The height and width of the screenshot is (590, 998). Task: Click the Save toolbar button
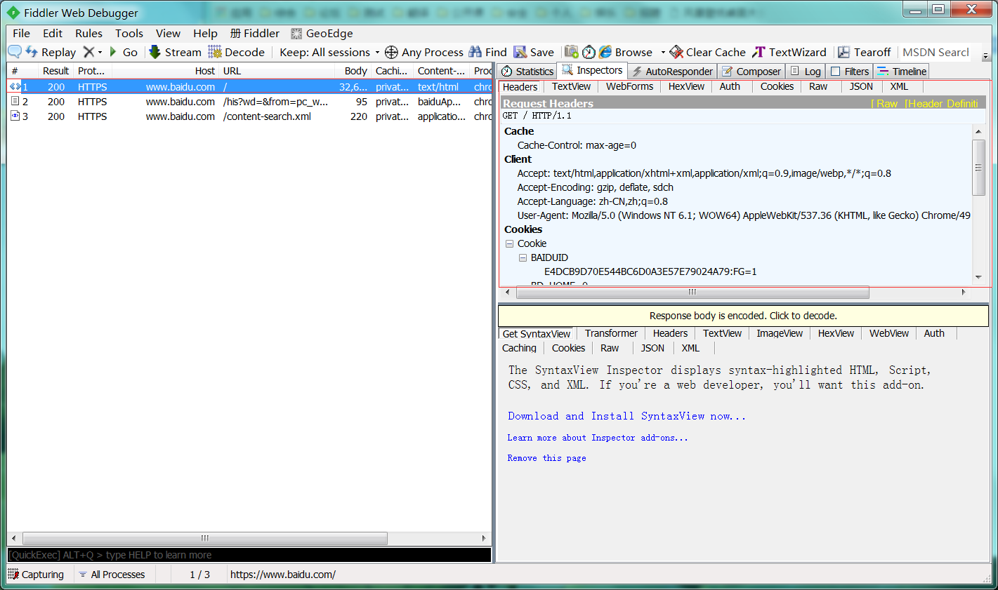pos(534,52)
